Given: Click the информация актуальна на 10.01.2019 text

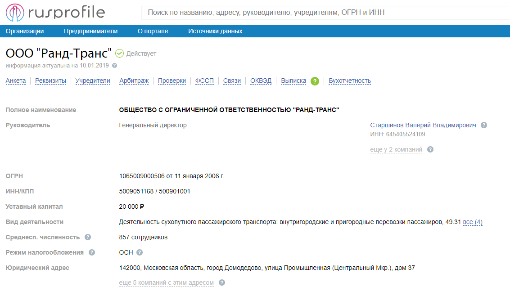Looking at the screenshot, I should click(x=57, y=66).
